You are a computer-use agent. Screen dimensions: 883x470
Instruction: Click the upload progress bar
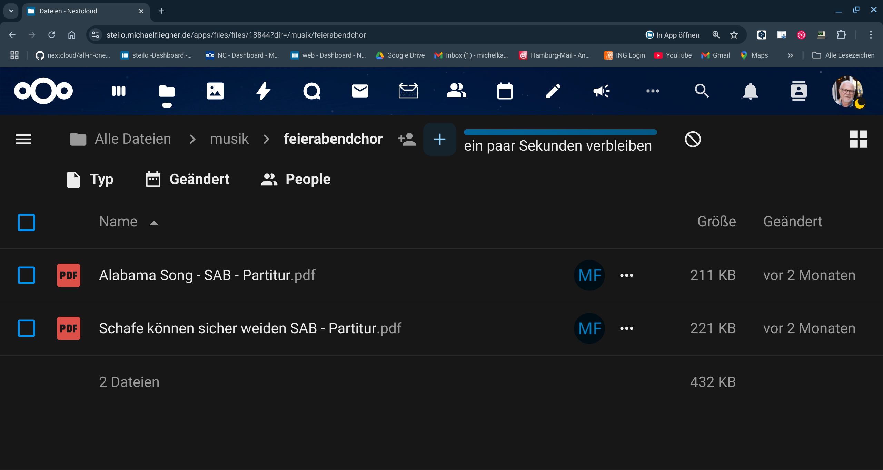[x=560, y=132]
